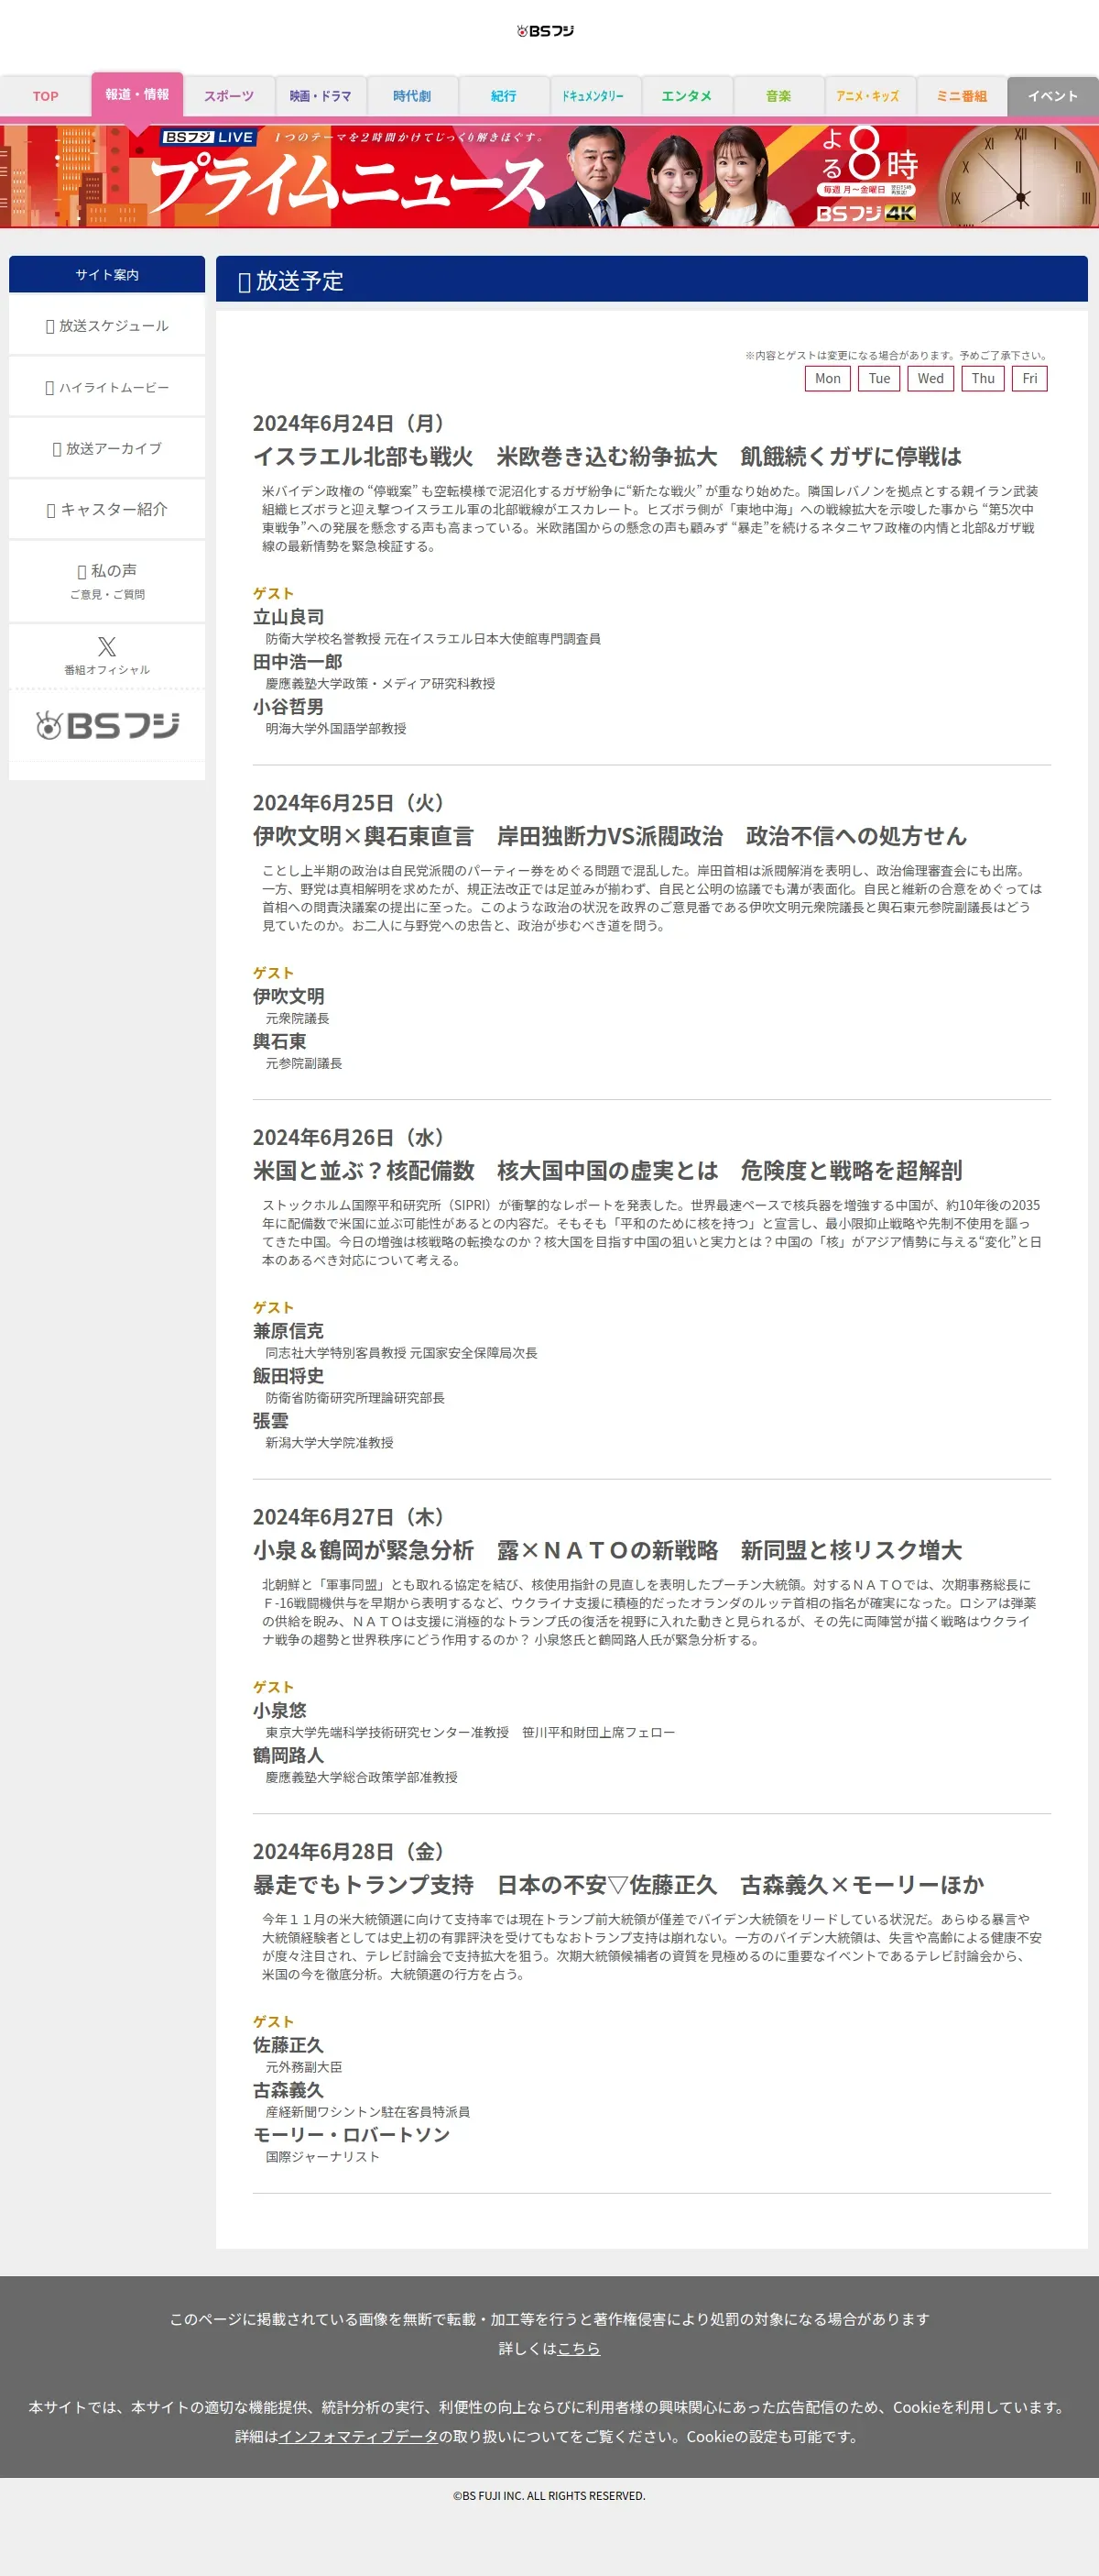Image resolution: width=1099 pixels, height=2576 pixels.
Task: Click guest name モーリー・ロバートソン
Action: [352, 2134]
